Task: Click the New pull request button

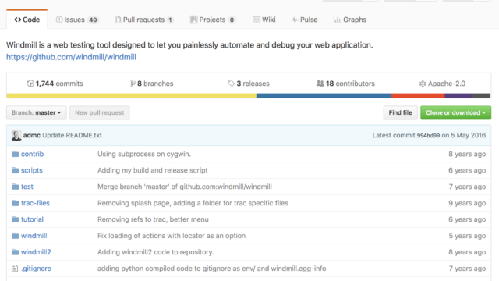Action: point(100,112)
